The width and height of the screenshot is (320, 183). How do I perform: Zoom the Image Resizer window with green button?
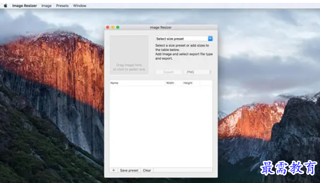click(118, 27)
